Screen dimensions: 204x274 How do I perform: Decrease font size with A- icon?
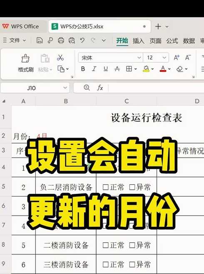point(188,58)
